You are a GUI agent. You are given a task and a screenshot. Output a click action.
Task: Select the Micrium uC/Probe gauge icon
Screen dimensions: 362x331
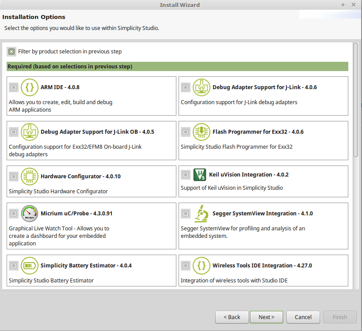pyautogui.click(x=30, y=213)
